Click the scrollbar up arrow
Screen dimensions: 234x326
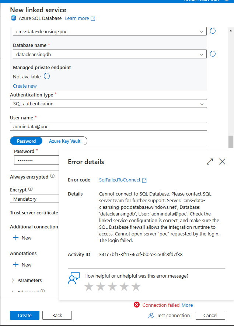231,31
